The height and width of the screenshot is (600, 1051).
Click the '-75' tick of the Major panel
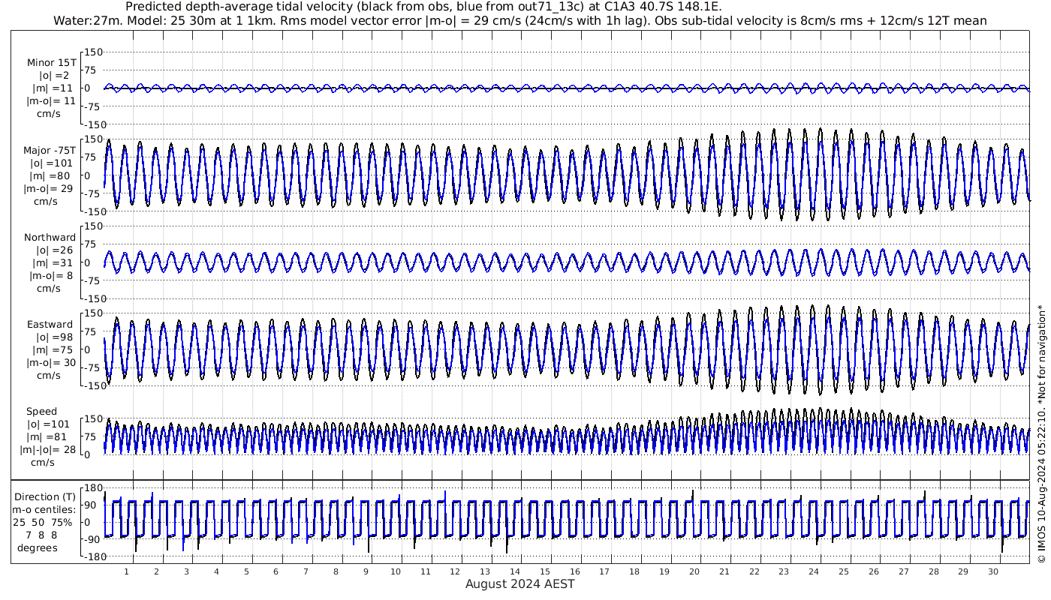pos(94,193)
